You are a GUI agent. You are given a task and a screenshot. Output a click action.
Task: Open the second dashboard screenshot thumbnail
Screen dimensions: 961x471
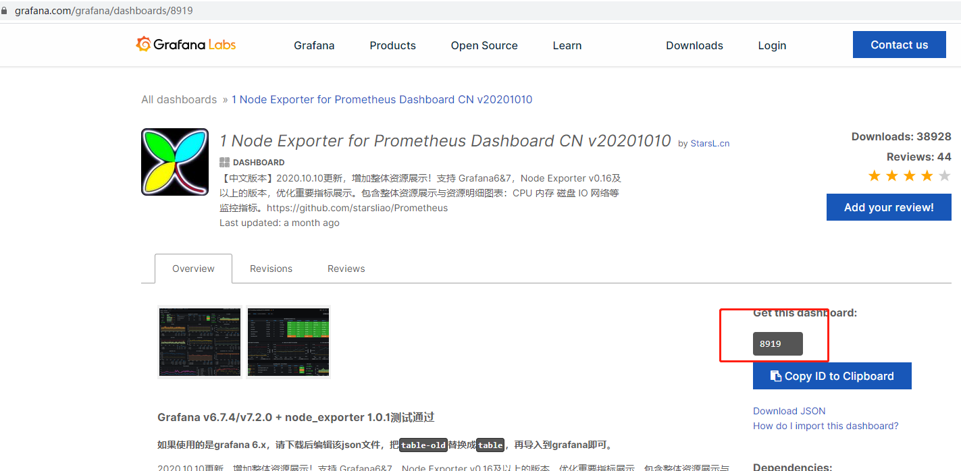pyautogui.click(x=289, y=342)
